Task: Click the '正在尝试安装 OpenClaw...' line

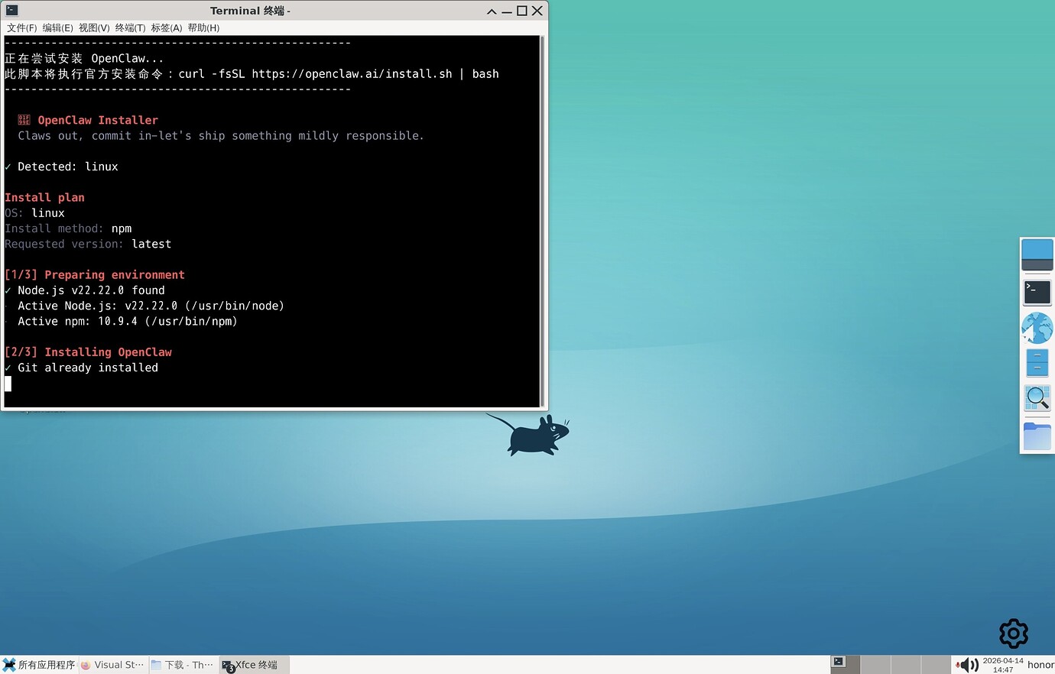Action: point(84,59)
